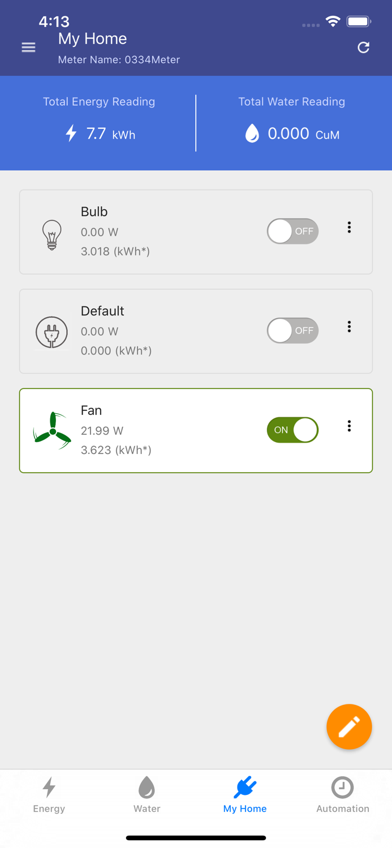The image size is (392, 848).
Task: Click the Total Energy Reading value
Action: coord(99,133)
